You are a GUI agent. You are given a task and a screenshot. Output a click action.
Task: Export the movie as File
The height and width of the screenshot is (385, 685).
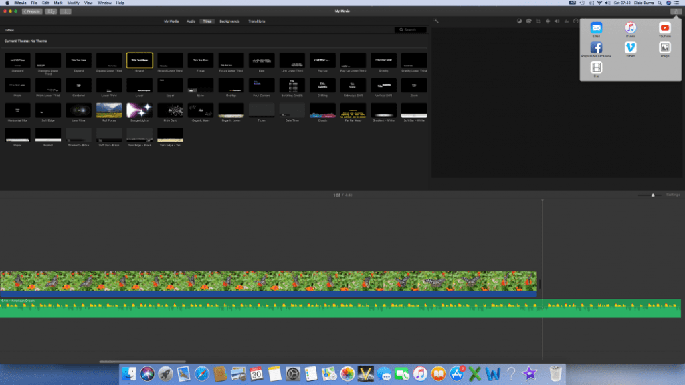tap(596, 68)
